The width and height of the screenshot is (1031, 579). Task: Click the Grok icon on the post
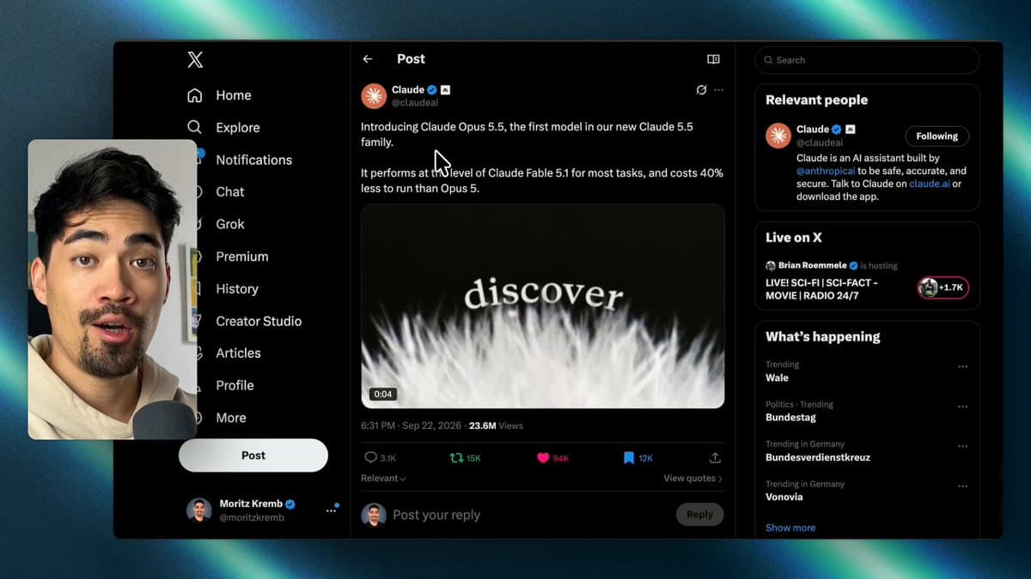click(701, 90)
